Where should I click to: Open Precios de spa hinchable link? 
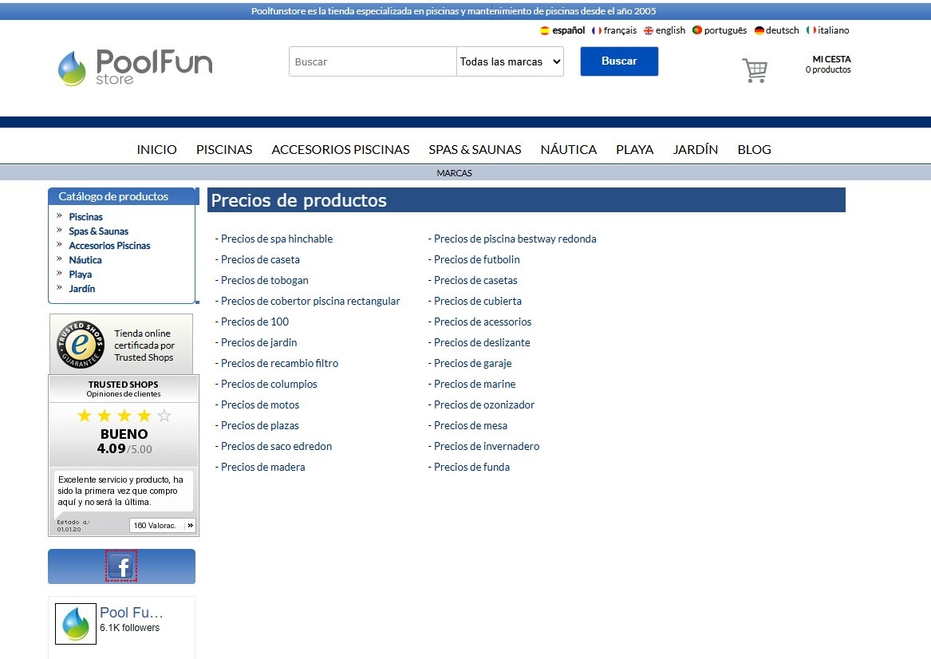click(x=276, y=239)
